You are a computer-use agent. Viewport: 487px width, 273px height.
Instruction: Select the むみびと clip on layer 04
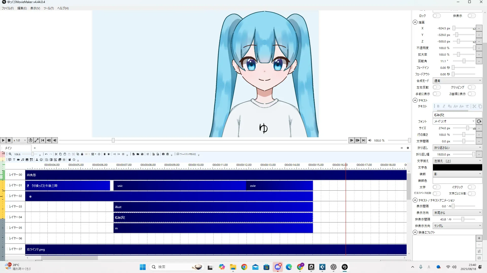[213, 217]
